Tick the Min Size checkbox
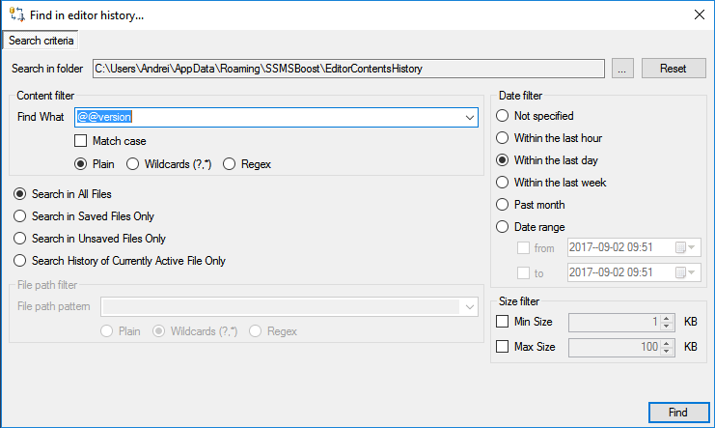Image resolution: width=715 pixels, height=428 pixels. click(502, 322)
